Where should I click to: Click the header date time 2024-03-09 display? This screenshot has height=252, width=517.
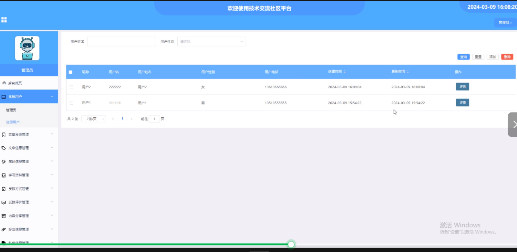point(492,7)
